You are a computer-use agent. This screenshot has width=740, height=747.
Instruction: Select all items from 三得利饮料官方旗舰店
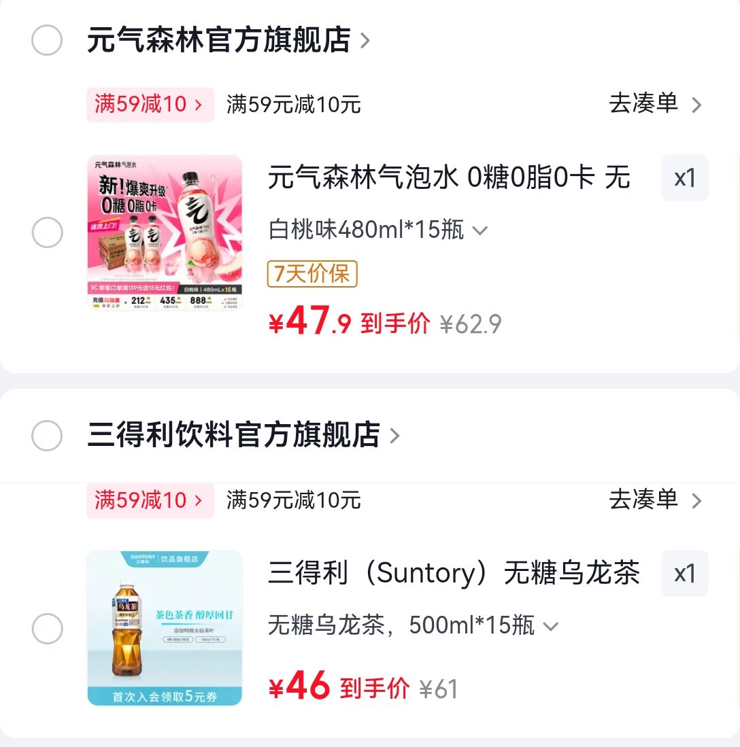tap(47, 435)
